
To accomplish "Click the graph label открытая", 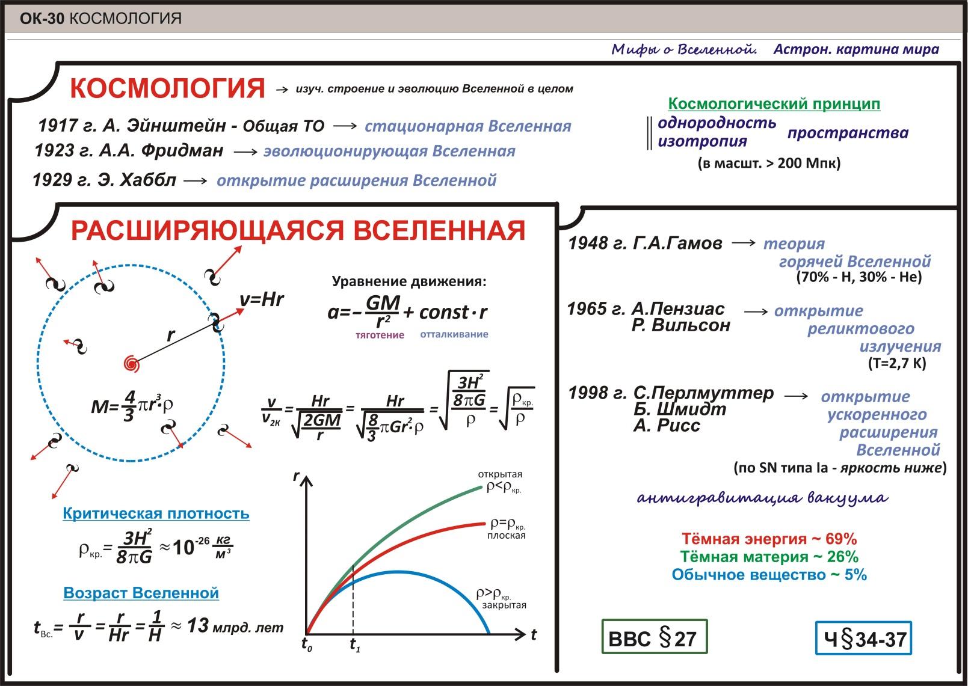I will coord(500,474).
